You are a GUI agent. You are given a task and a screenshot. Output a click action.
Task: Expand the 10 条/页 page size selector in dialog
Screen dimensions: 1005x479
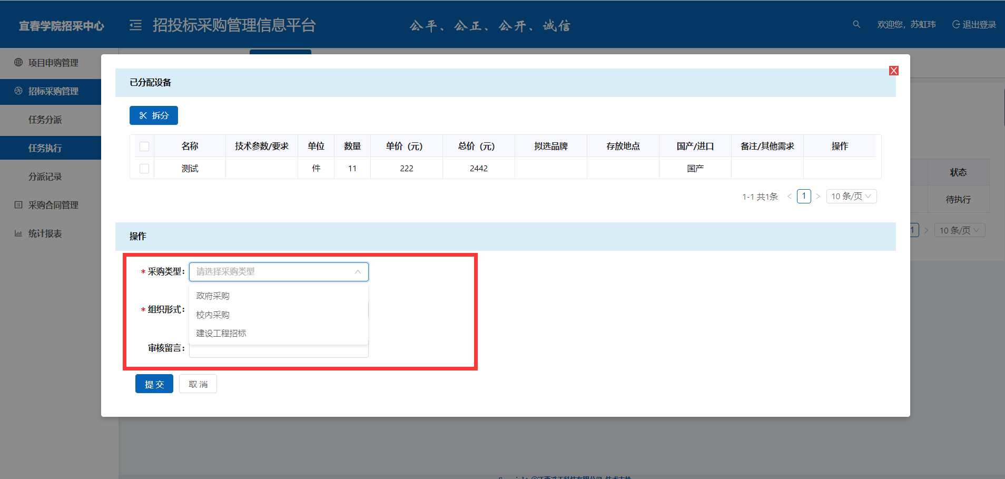pyautogui.click(x=851, y=197)
